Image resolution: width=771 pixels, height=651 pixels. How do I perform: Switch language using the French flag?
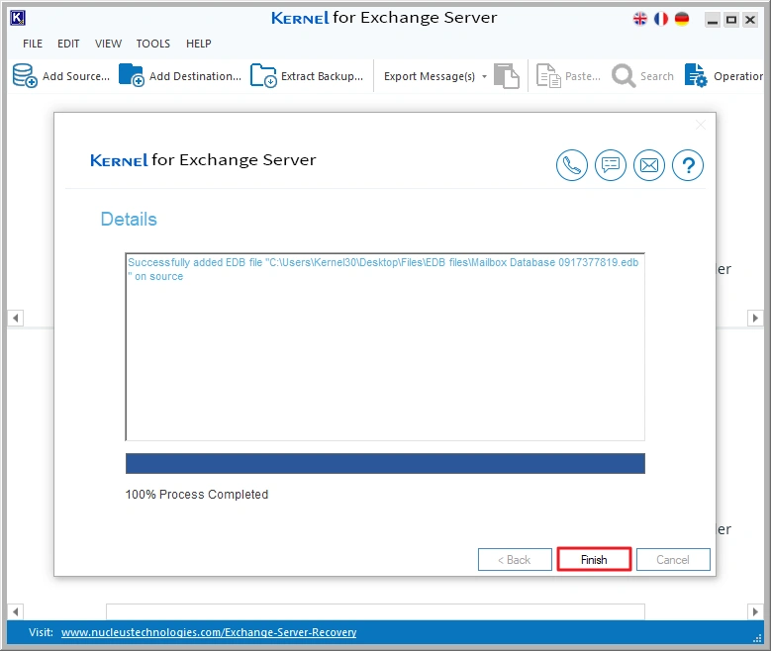pyautogui.click(x=660, y=19)
